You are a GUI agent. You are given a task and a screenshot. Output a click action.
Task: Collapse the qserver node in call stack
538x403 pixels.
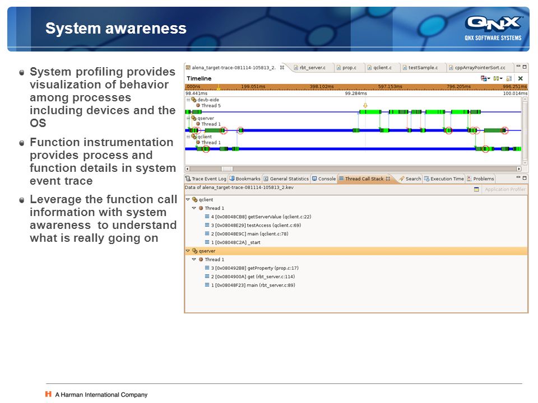[x=188, y=251]
